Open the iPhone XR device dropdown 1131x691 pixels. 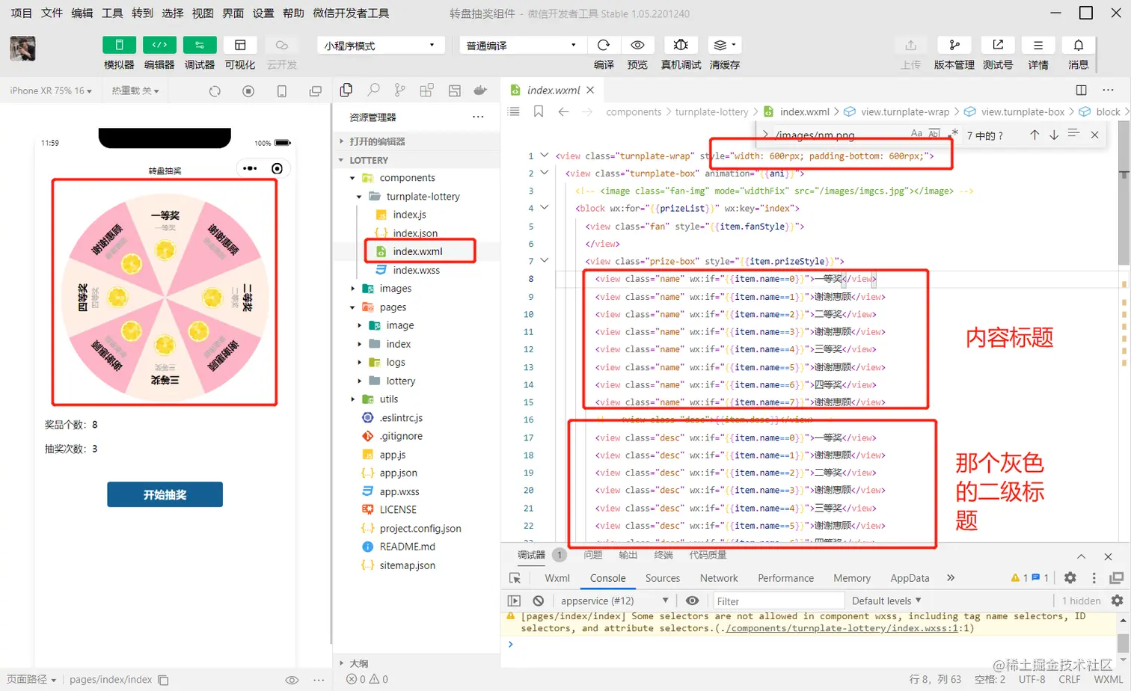tap(51, 90)
